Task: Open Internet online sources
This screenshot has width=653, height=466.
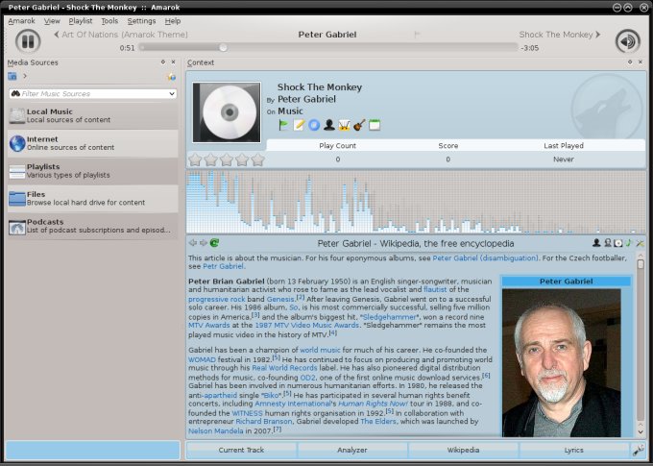Action: pos(92,143)
